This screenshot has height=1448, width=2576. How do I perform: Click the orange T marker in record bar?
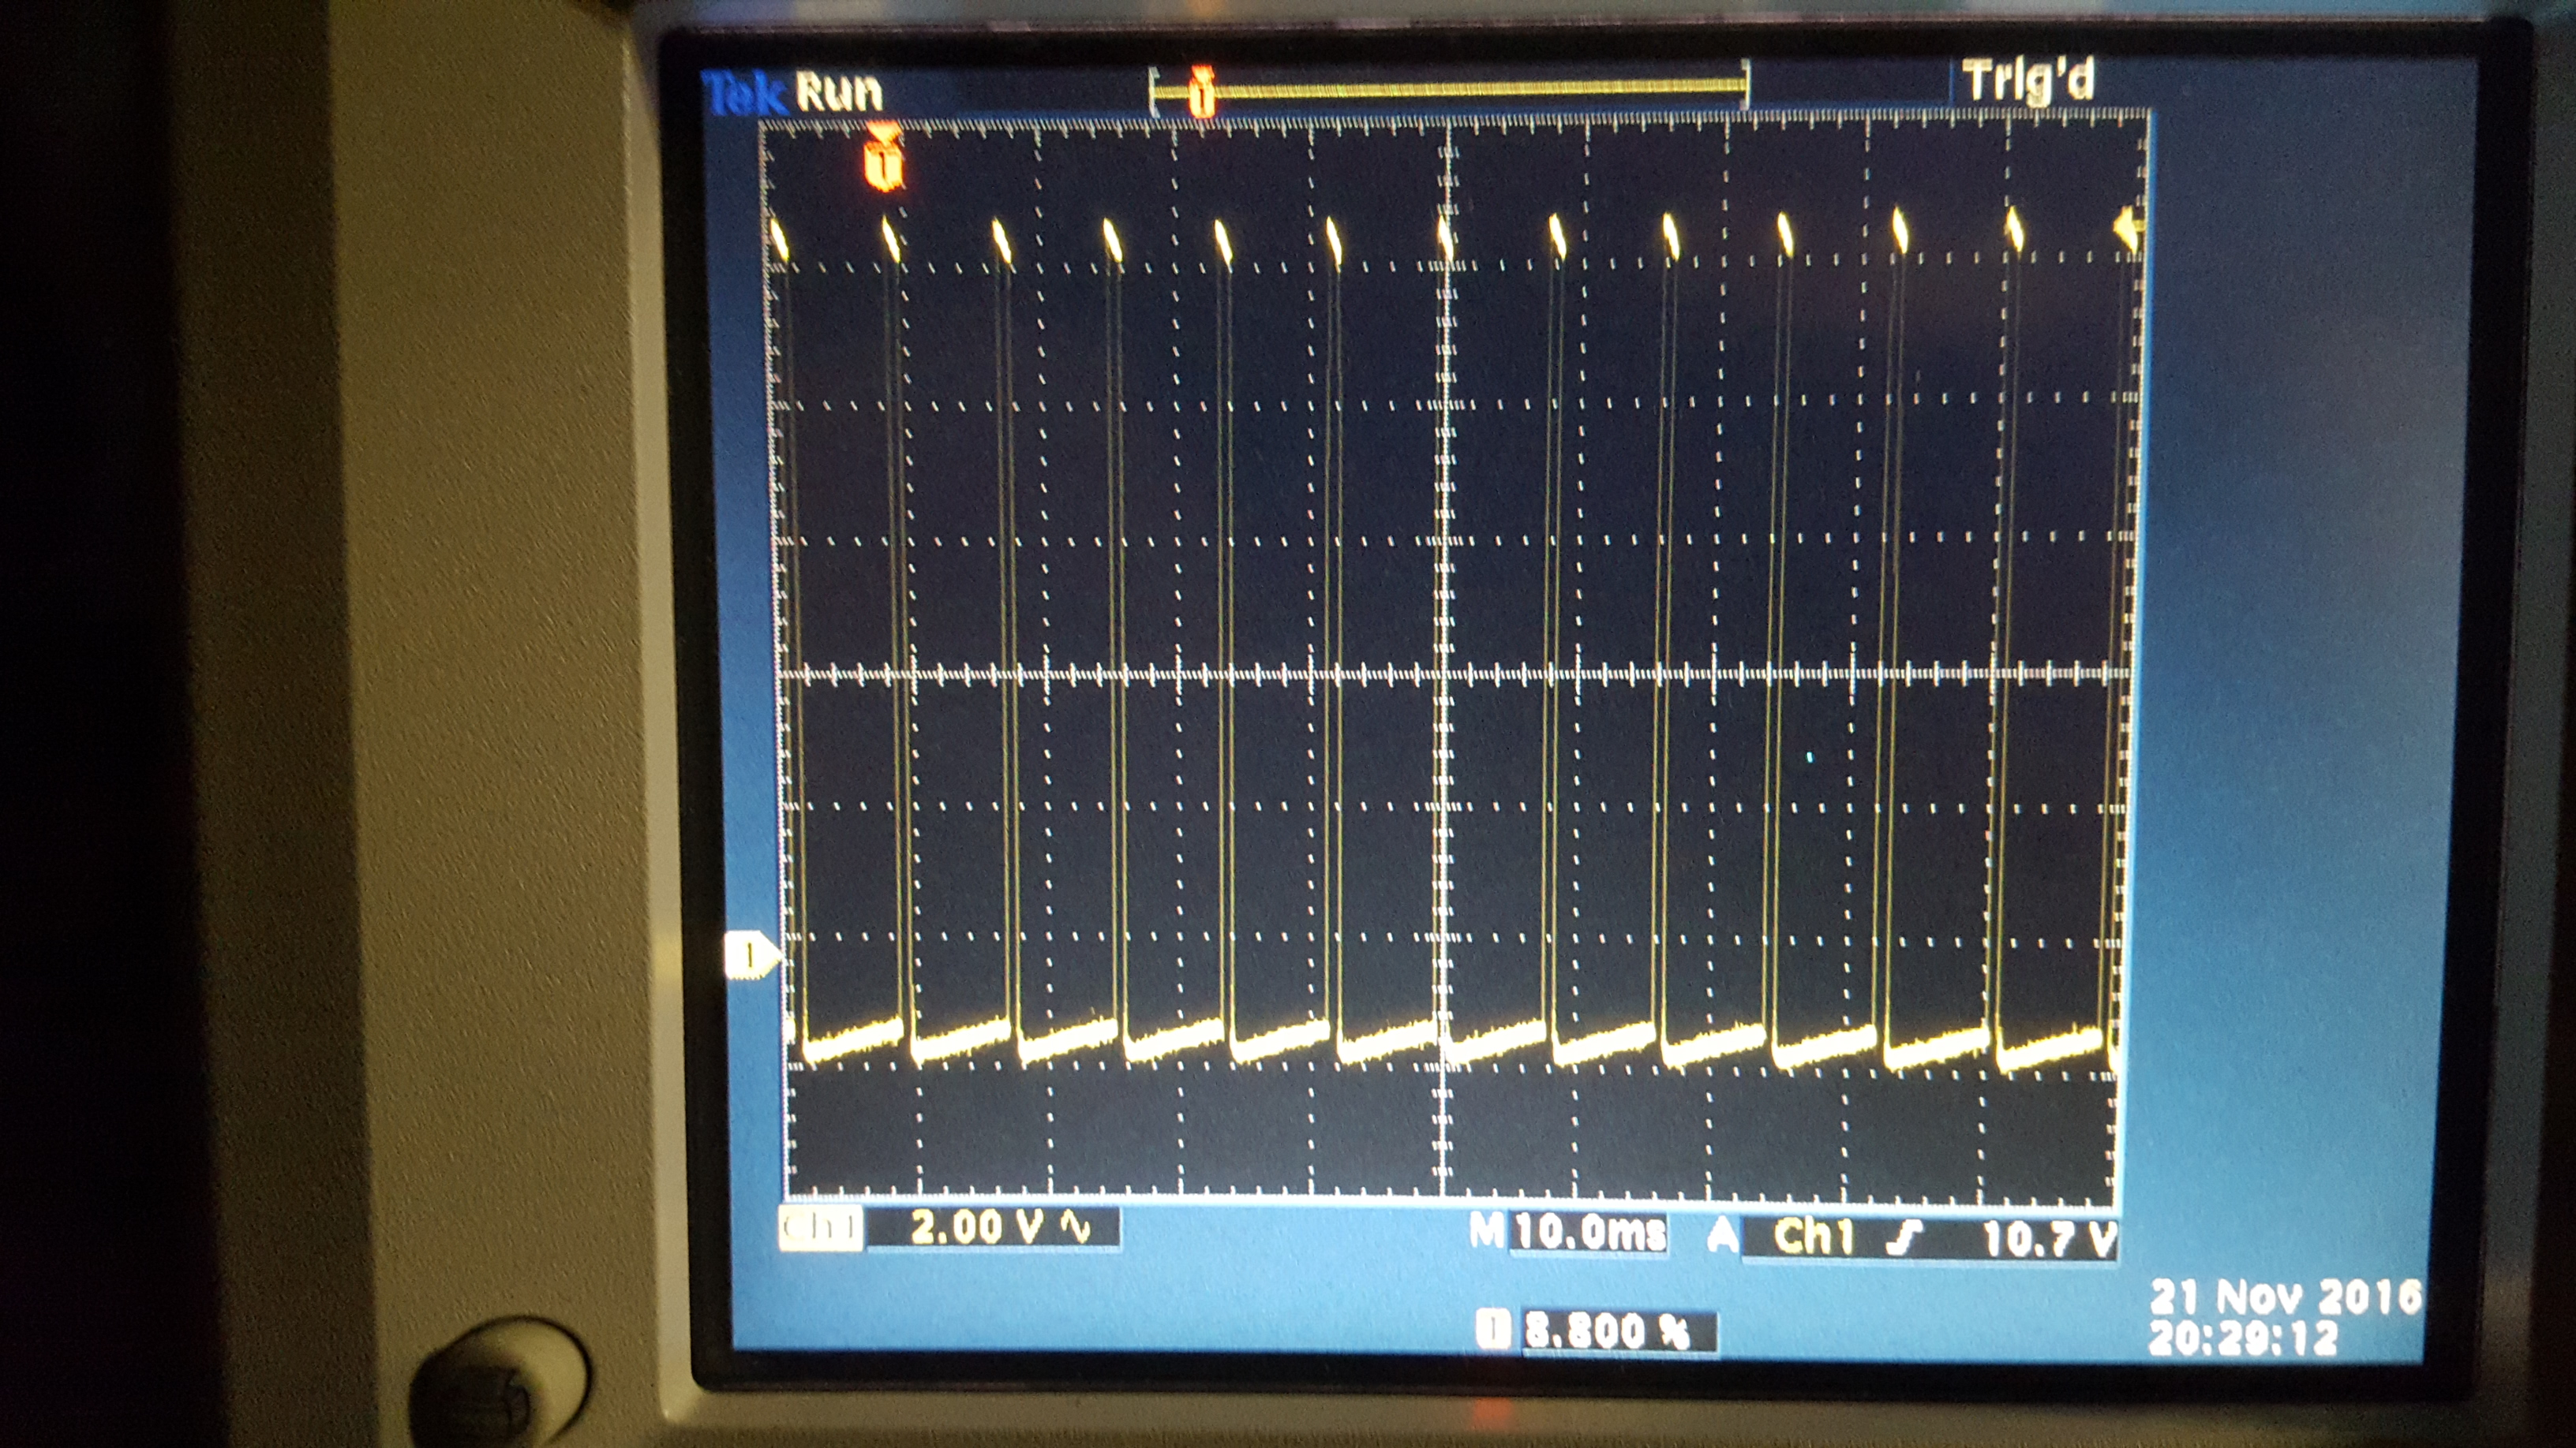[x=1202, y=92]
